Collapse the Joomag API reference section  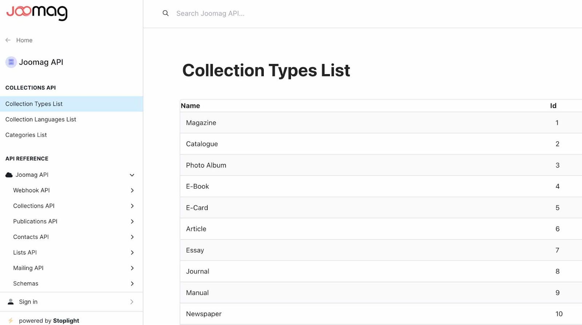pos(132,175)
